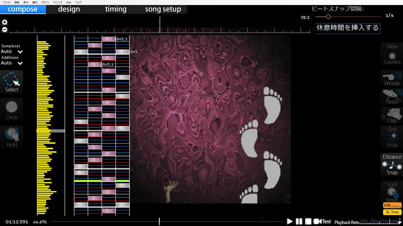Select the F5S note
403x226 pixels.
[122, 128]
